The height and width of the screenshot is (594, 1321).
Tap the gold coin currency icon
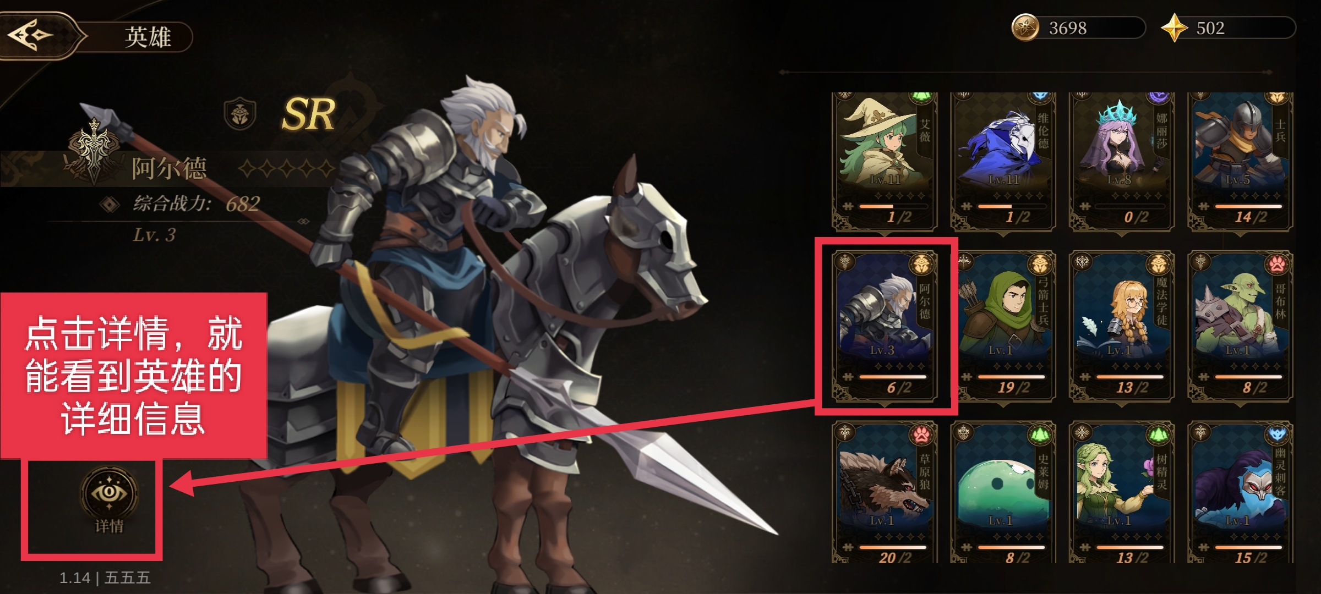coord(1025,28)
